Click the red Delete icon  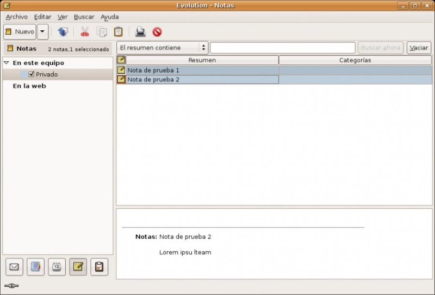[x=157, y=31]
